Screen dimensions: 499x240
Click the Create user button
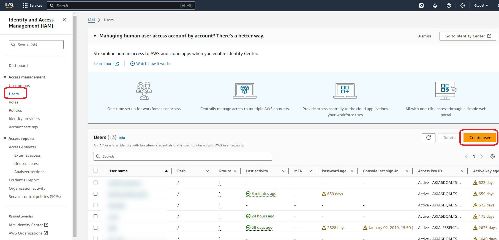coord(480,138)
